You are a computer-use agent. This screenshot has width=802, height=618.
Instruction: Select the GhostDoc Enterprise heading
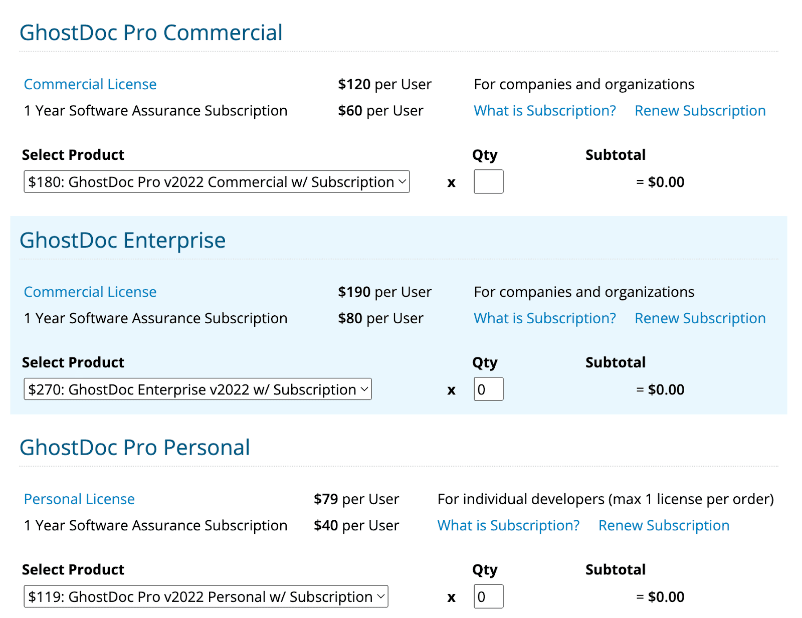pos(122,240)
